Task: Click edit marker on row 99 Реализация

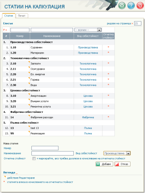Action: point(29,132)
